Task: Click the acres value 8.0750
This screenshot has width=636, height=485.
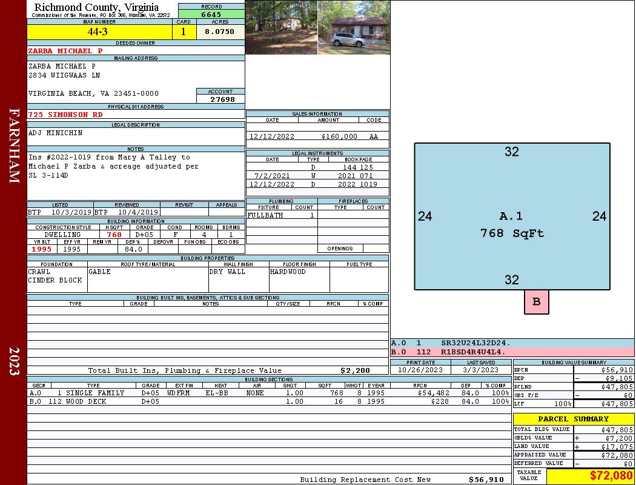Action: tap(219, 32)
